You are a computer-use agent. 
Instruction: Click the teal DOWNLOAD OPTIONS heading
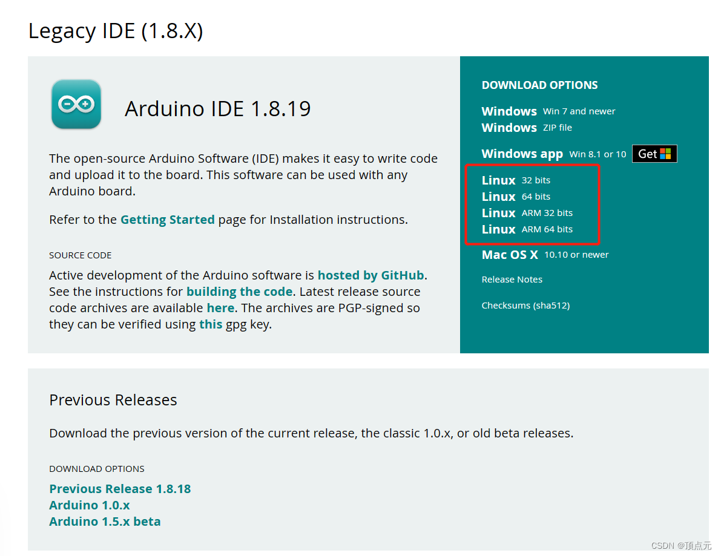[539, 85]
